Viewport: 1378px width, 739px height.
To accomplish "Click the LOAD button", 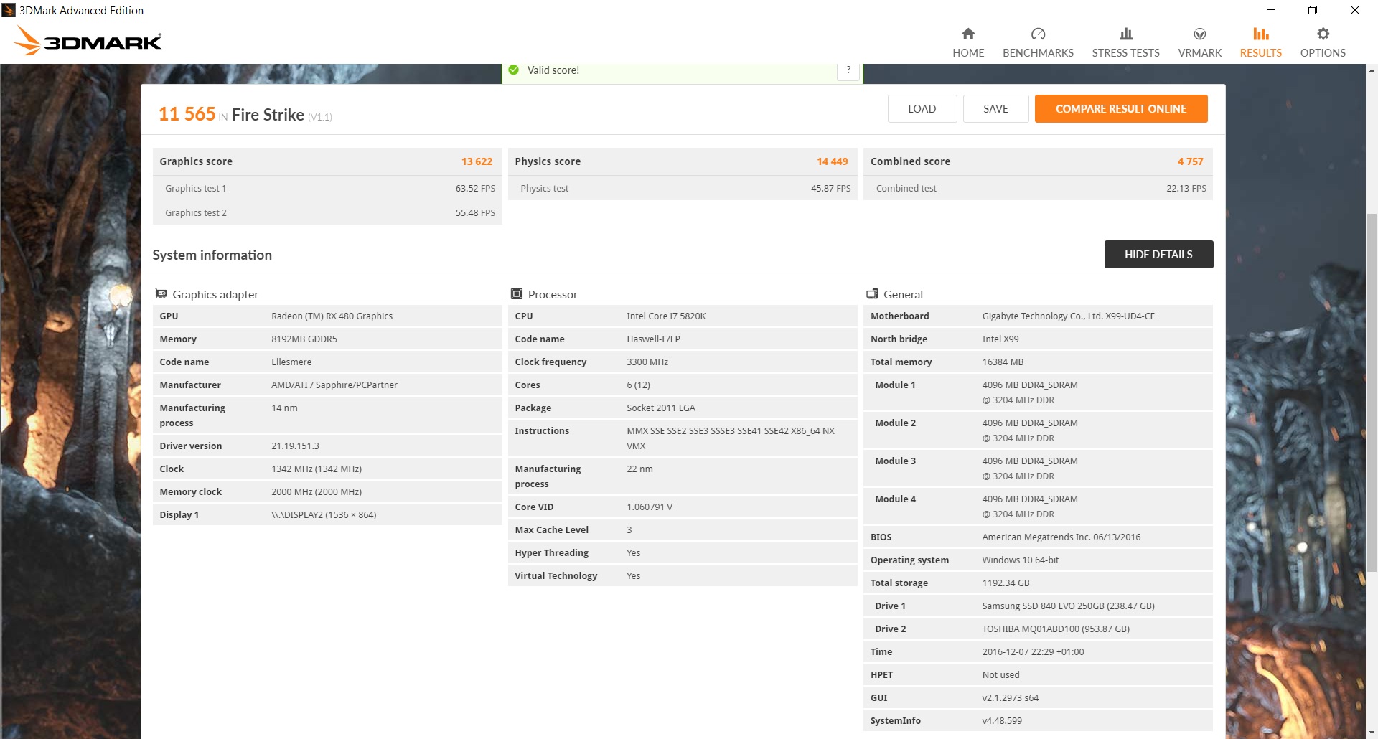I will (x=922, y=109).
